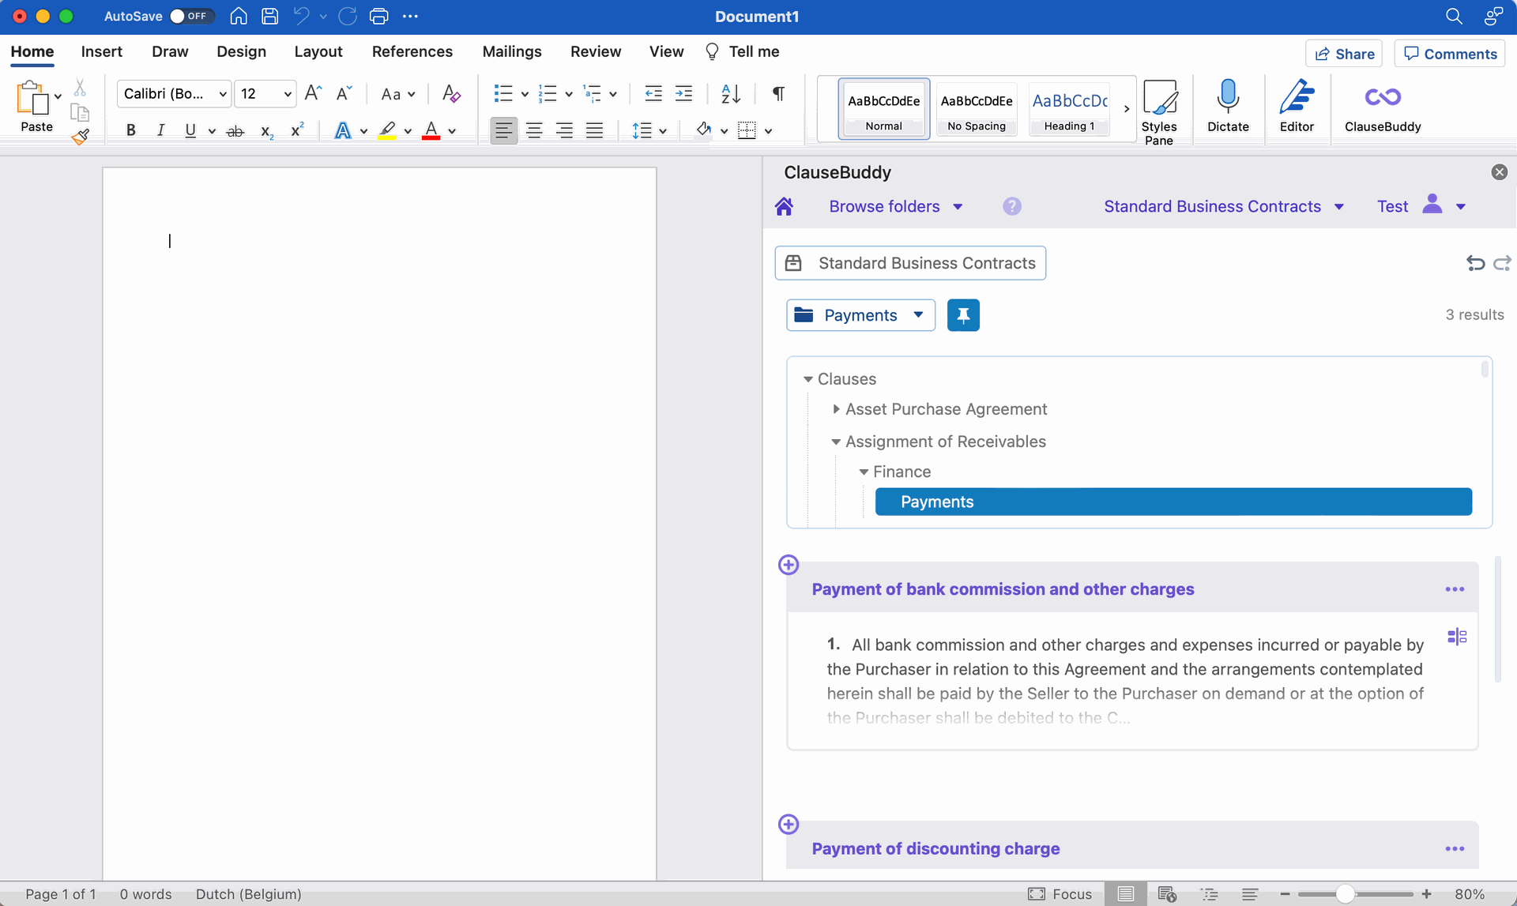The width and height of the screenshot is (1517, 906).
Task: Insert the bank commission clause with plus icon
Action: [x=789, y=565]
